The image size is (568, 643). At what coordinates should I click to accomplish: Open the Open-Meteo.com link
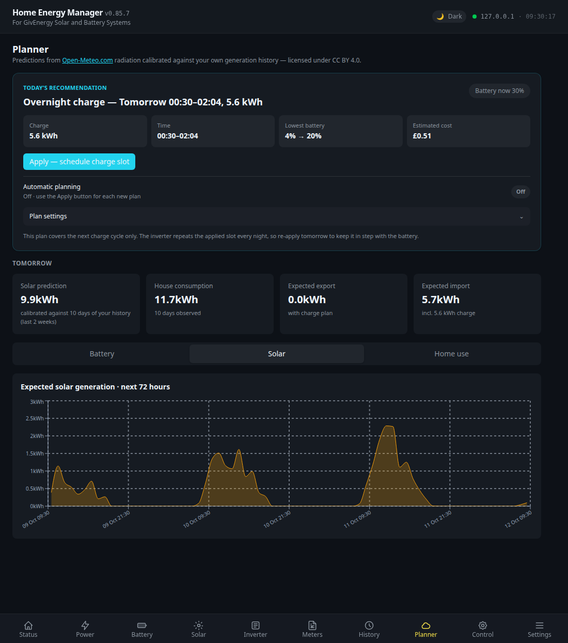click(x=87, y=60)
